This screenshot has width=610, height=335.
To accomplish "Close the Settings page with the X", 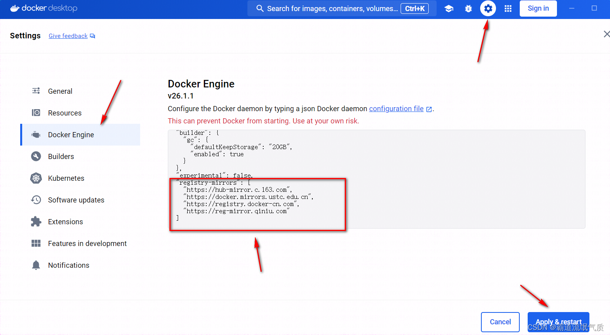I will coord(606,34).
